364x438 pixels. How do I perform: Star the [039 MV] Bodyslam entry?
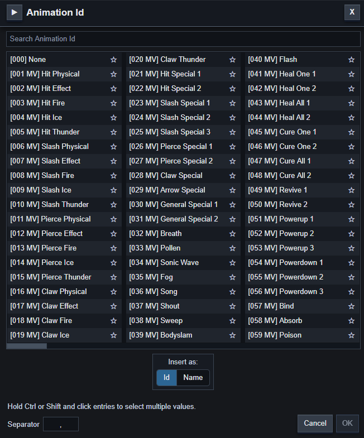pos(232,335)
